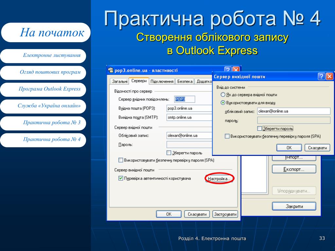Click the Вихідна пошта (SMTP) field

coord(189,117)
